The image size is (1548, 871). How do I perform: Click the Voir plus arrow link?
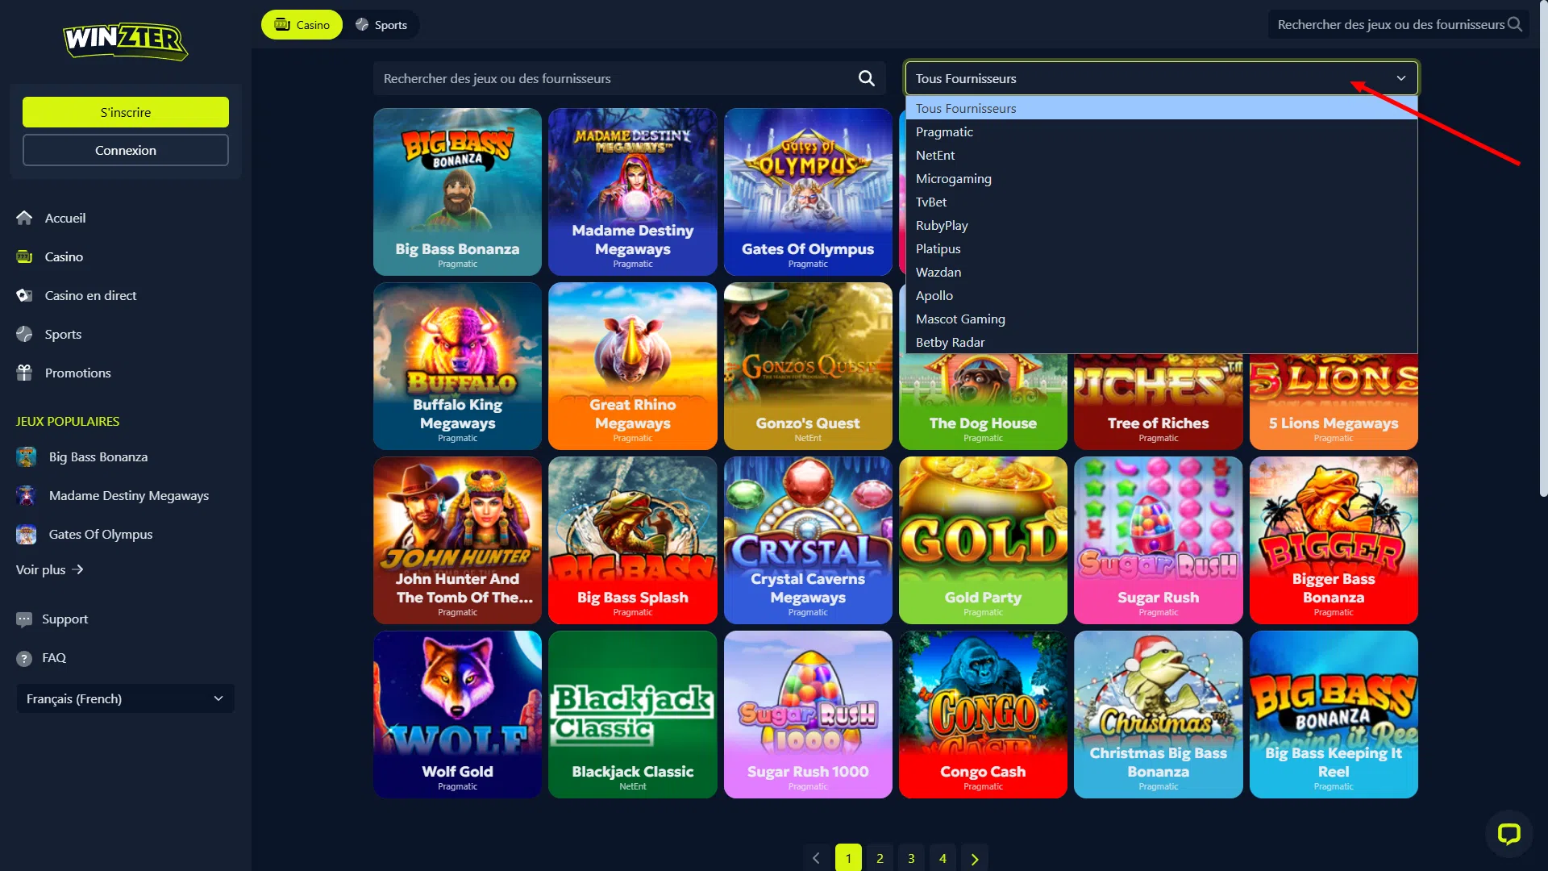pos(50,569)
